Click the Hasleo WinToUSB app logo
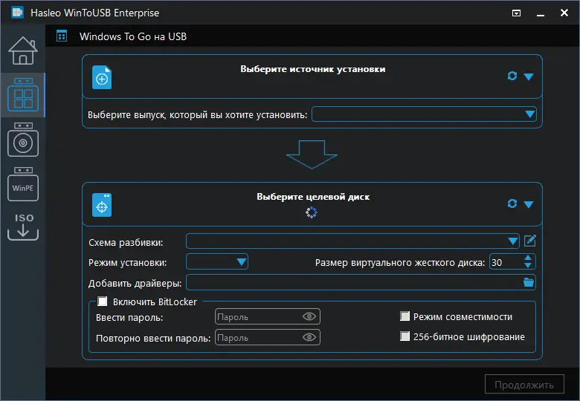The width and height of the screenshot is (580, 401). pos(17,13)
